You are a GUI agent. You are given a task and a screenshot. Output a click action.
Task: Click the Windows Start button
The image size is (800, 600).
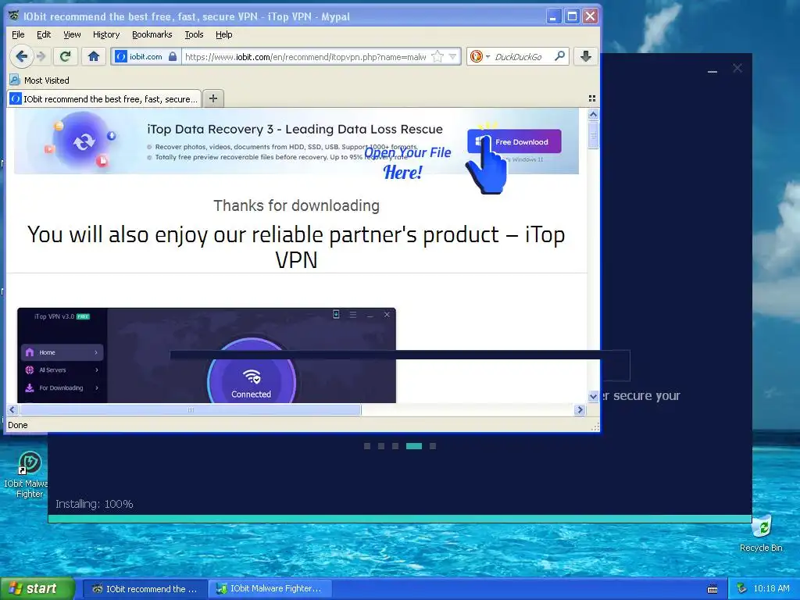click(37, 588)
